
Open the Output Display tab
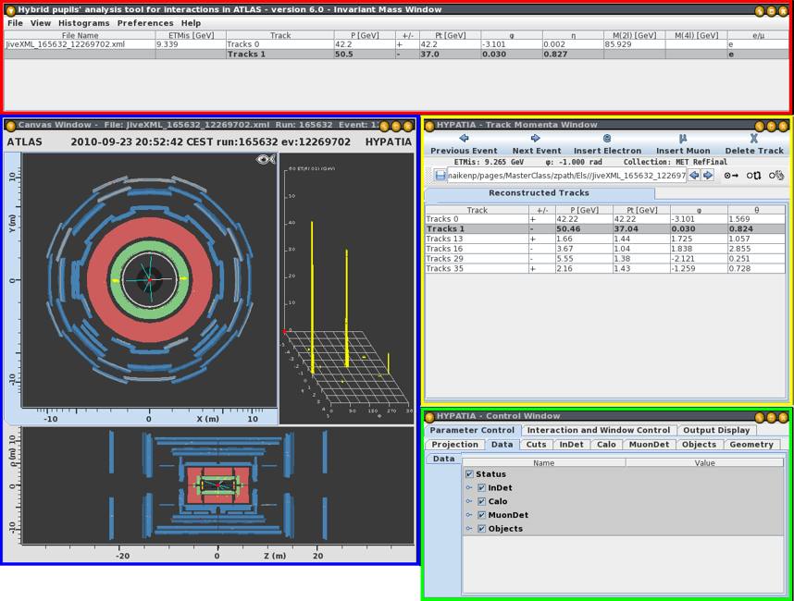pyautogui.click(x=717, y=430)
